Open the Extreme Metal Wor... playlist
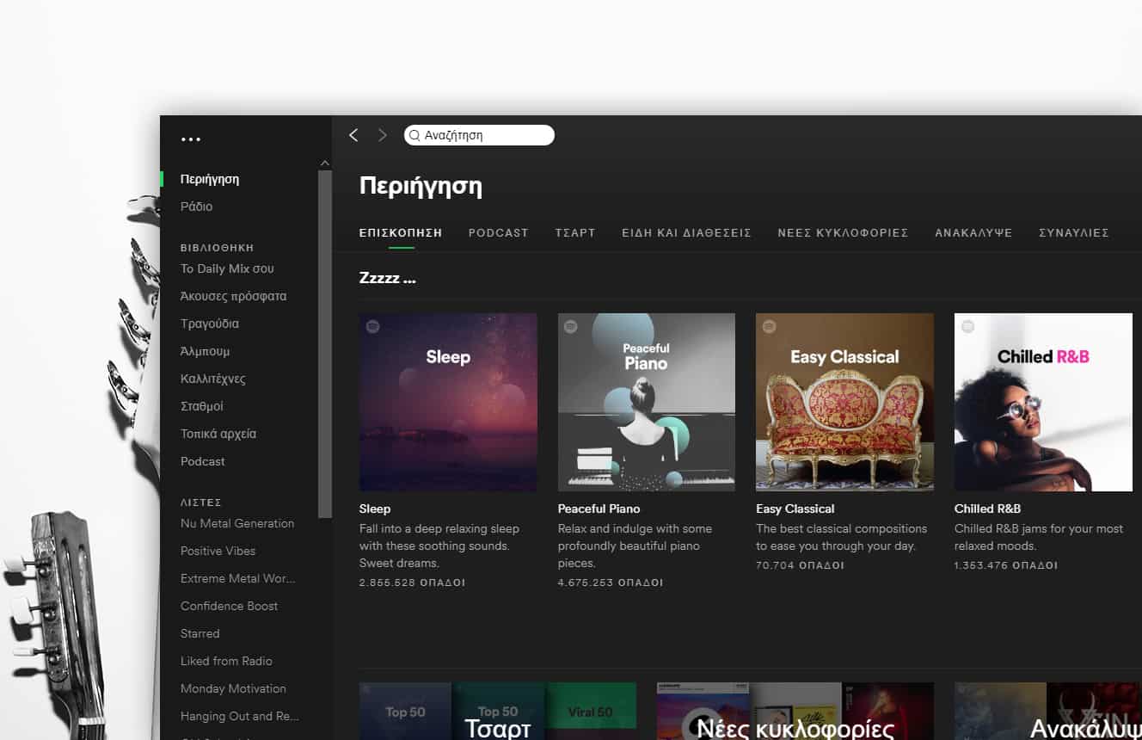 pyautogui.click(x=238, y=578)
